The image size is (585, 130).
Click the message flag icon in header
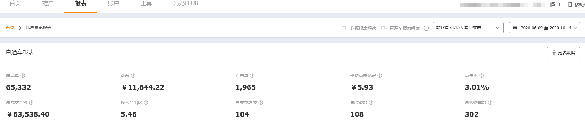point(552,5)
